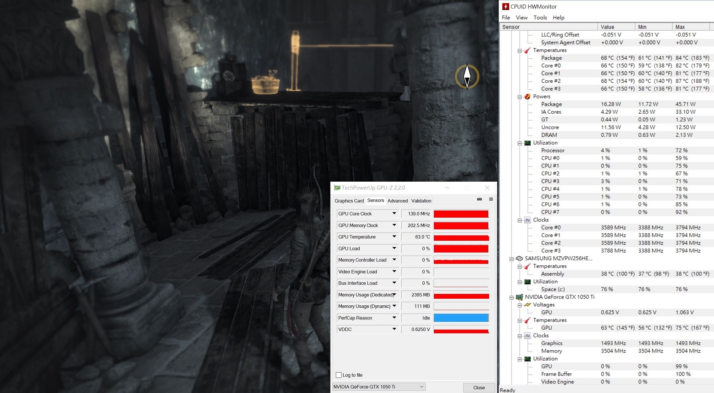Open the Video Engine Load dropdown
714x393 pixels.
(394, 272)
